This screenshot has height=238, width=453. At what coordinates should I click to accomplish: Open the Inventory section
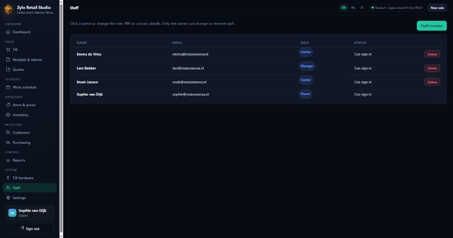[x=30, y=115]
